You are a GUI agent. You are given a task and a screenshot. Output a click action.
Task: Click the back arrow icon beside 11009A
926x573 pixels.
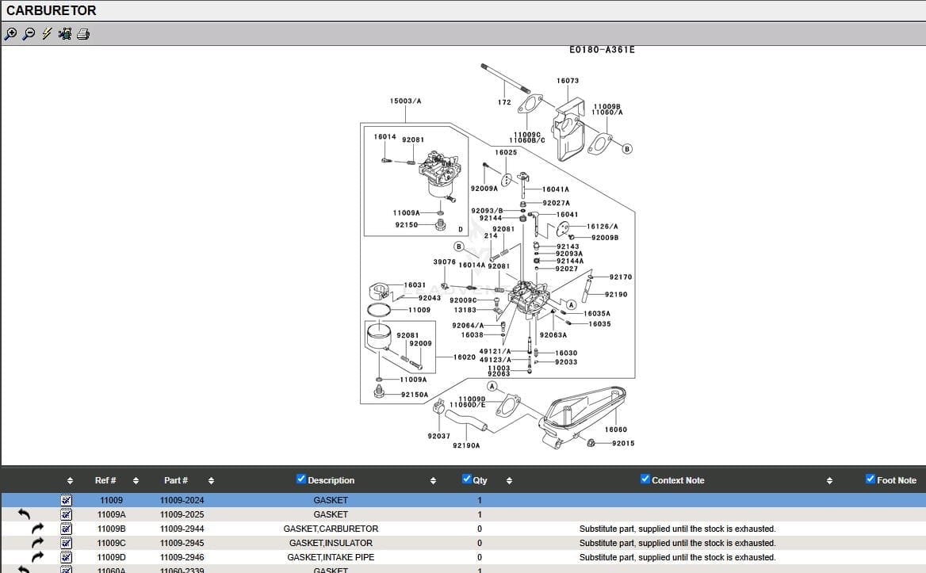(24, 514)
